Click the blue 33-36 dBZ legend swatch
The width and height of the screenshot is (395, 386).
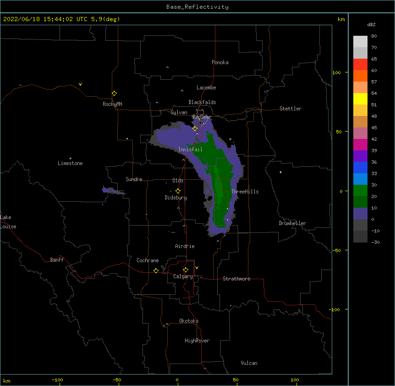(x=360, y=167)
